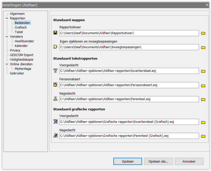Click the Persoonskaart person card icon

pos(56,85)
